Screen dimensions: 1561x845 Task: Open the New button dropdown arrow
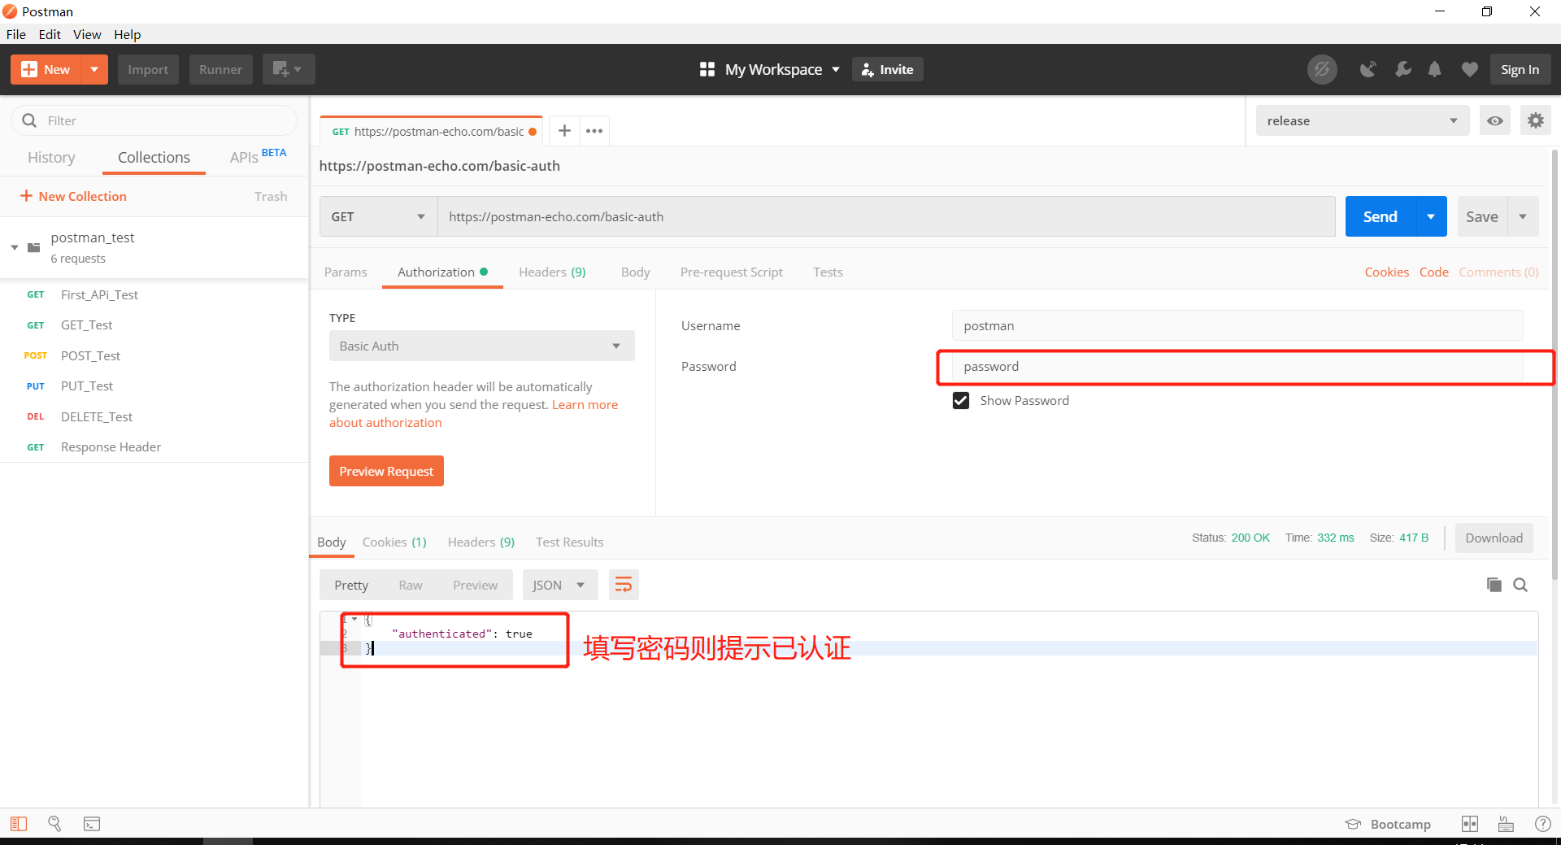(x=94, y=70)
